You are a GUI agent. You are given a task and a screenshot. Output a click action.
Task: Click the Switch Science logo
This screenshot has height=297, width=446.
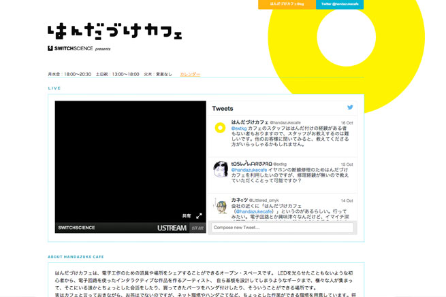[70, 48]
